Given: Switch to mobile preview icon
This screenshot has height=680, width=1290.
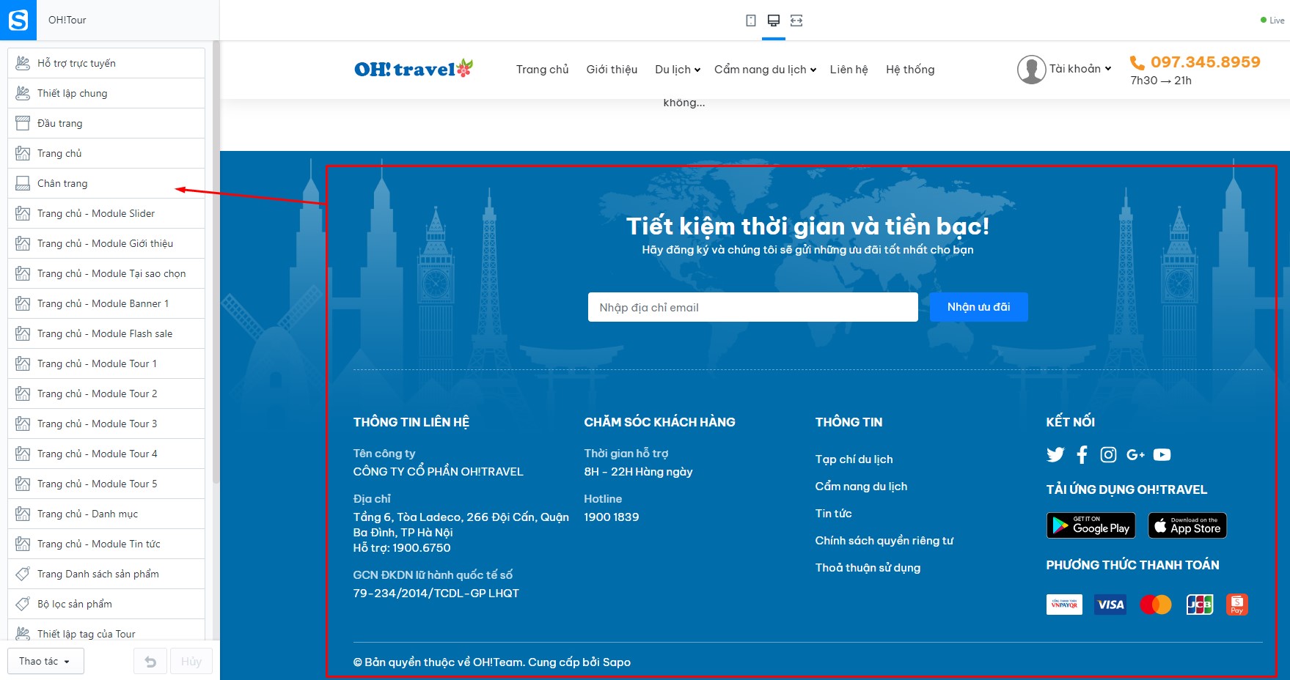Looking at the screenshot, I should 750,21.
